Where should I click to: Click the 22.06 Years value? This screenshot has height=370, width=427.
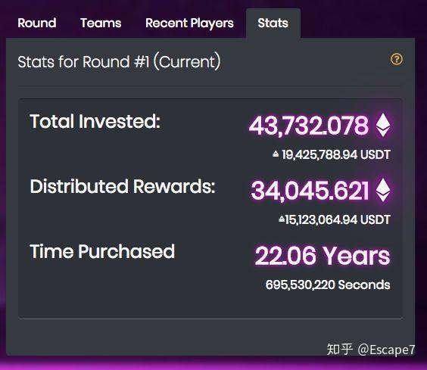323,256
